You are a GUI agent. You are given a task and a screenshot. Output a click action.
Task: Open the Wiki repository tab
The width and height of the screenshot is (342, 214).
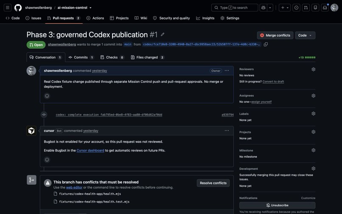(x=141, y=18)
